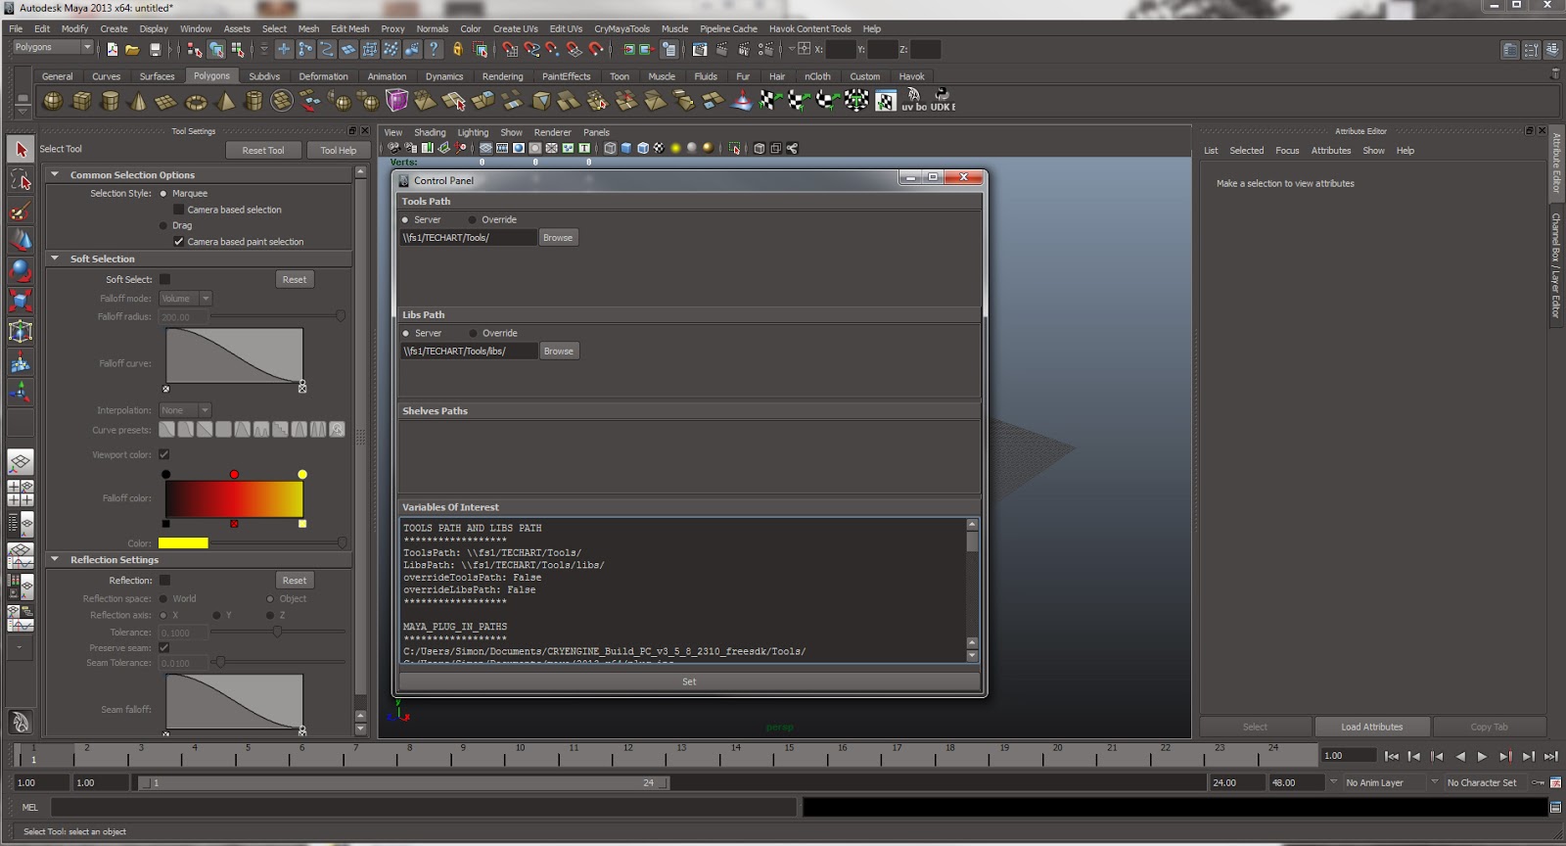Activate the Scale tool in the toolbox
The height and width of the screenshot is (846, 1566).
tap(21, 301)
